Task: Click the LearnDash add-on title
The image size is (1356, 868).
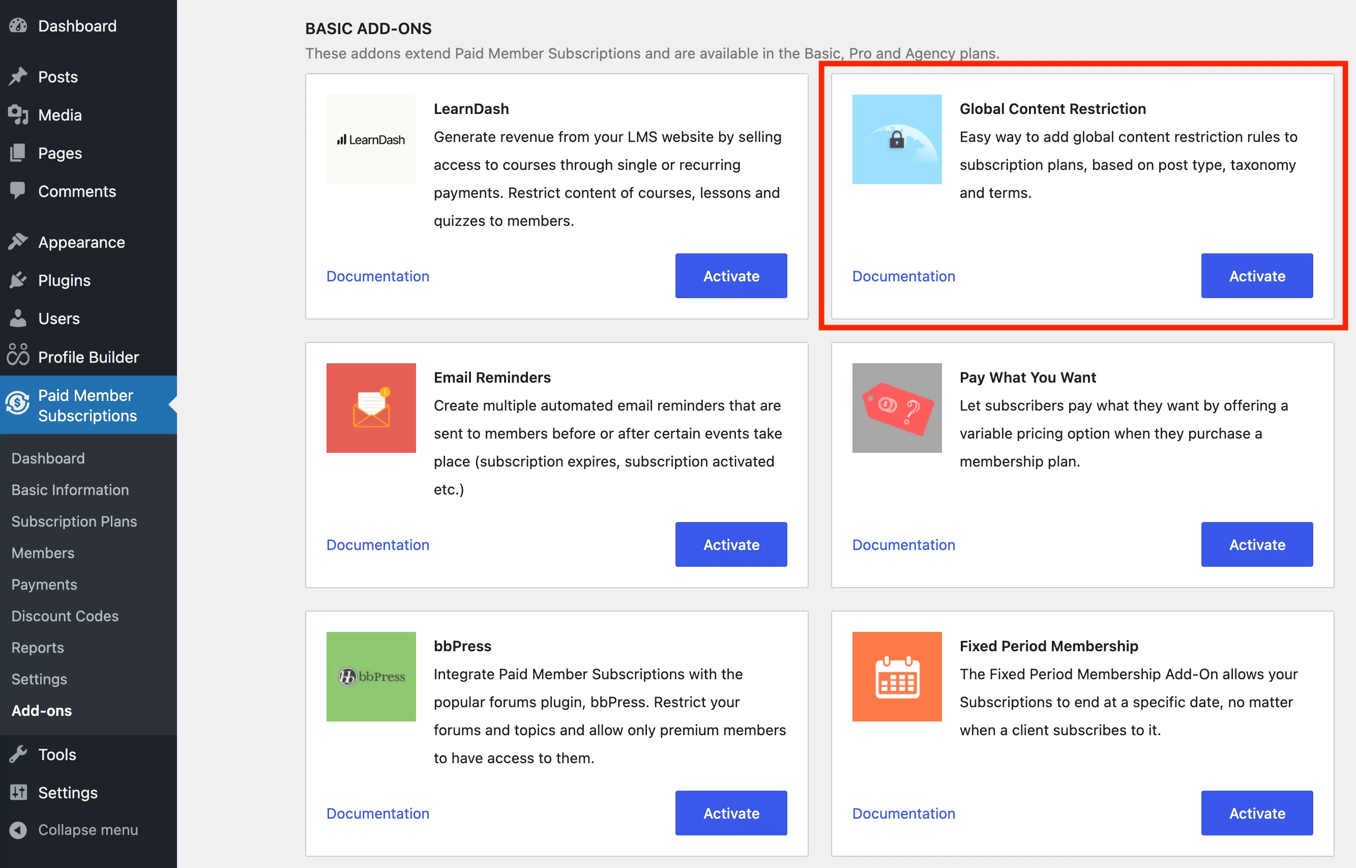Action: 471,109
